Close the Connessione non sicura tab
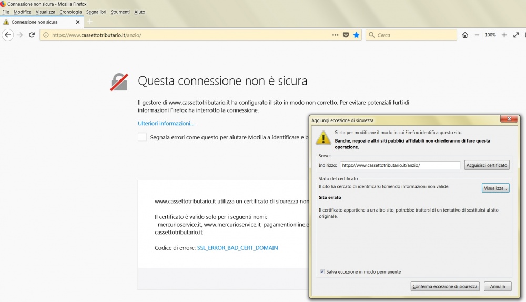The height and width of the screenshot is (302, 526). click(x=78, y=22)
